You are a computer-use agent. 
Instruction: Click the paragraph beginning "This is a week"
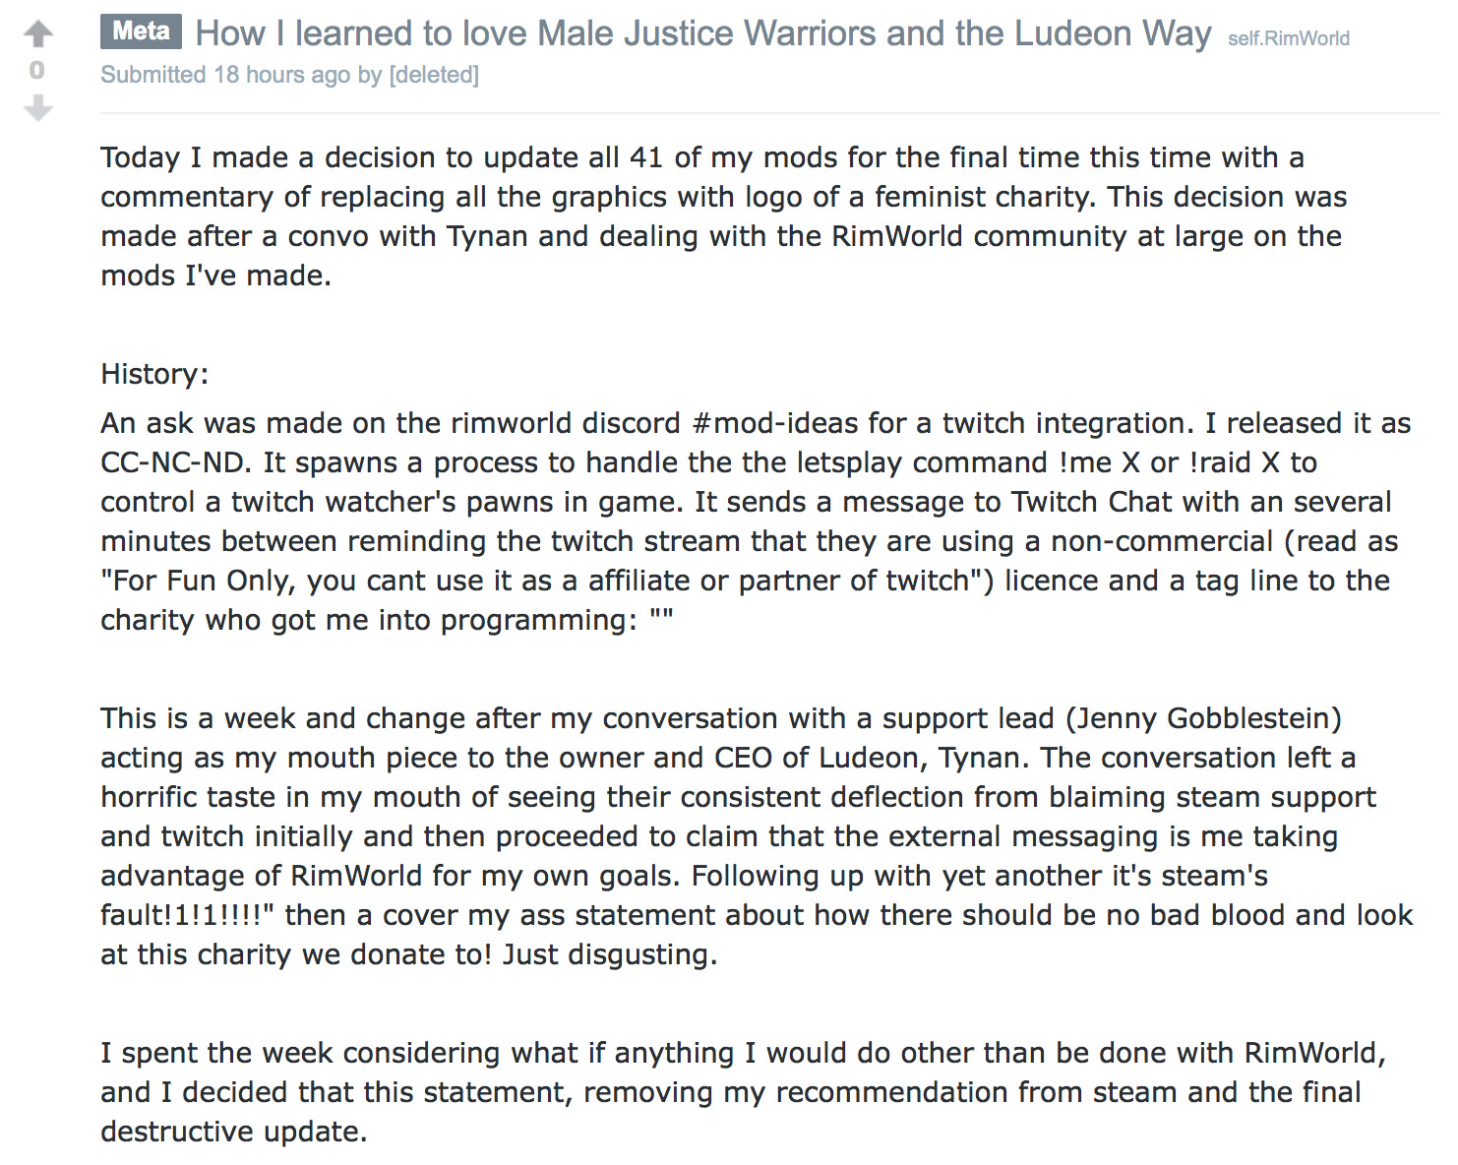pyautogui.click(x=756, y=836)
